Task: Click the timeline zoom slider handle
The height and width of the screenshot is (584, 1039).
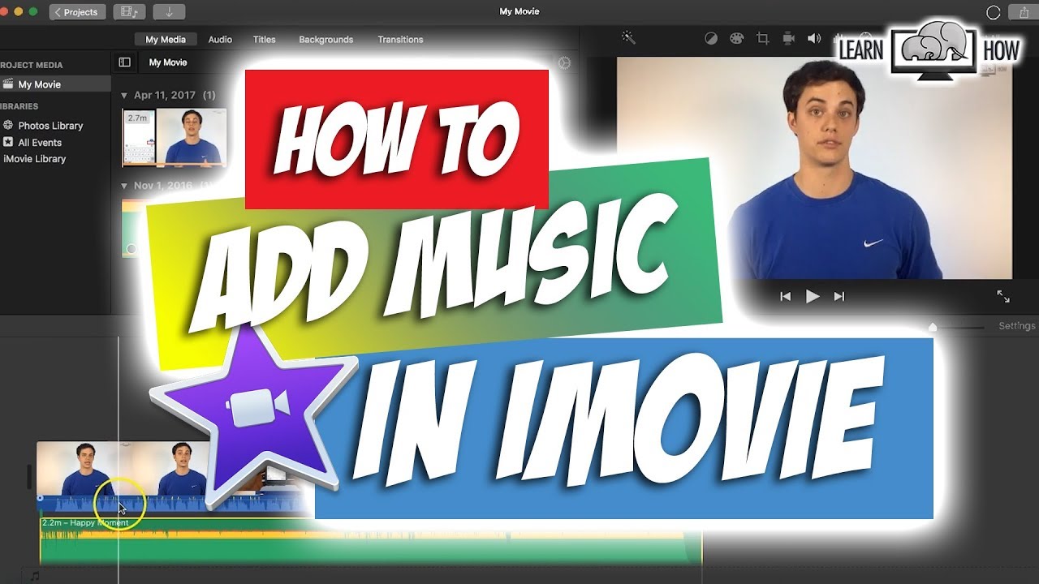Action: click(x=933, y=327)
